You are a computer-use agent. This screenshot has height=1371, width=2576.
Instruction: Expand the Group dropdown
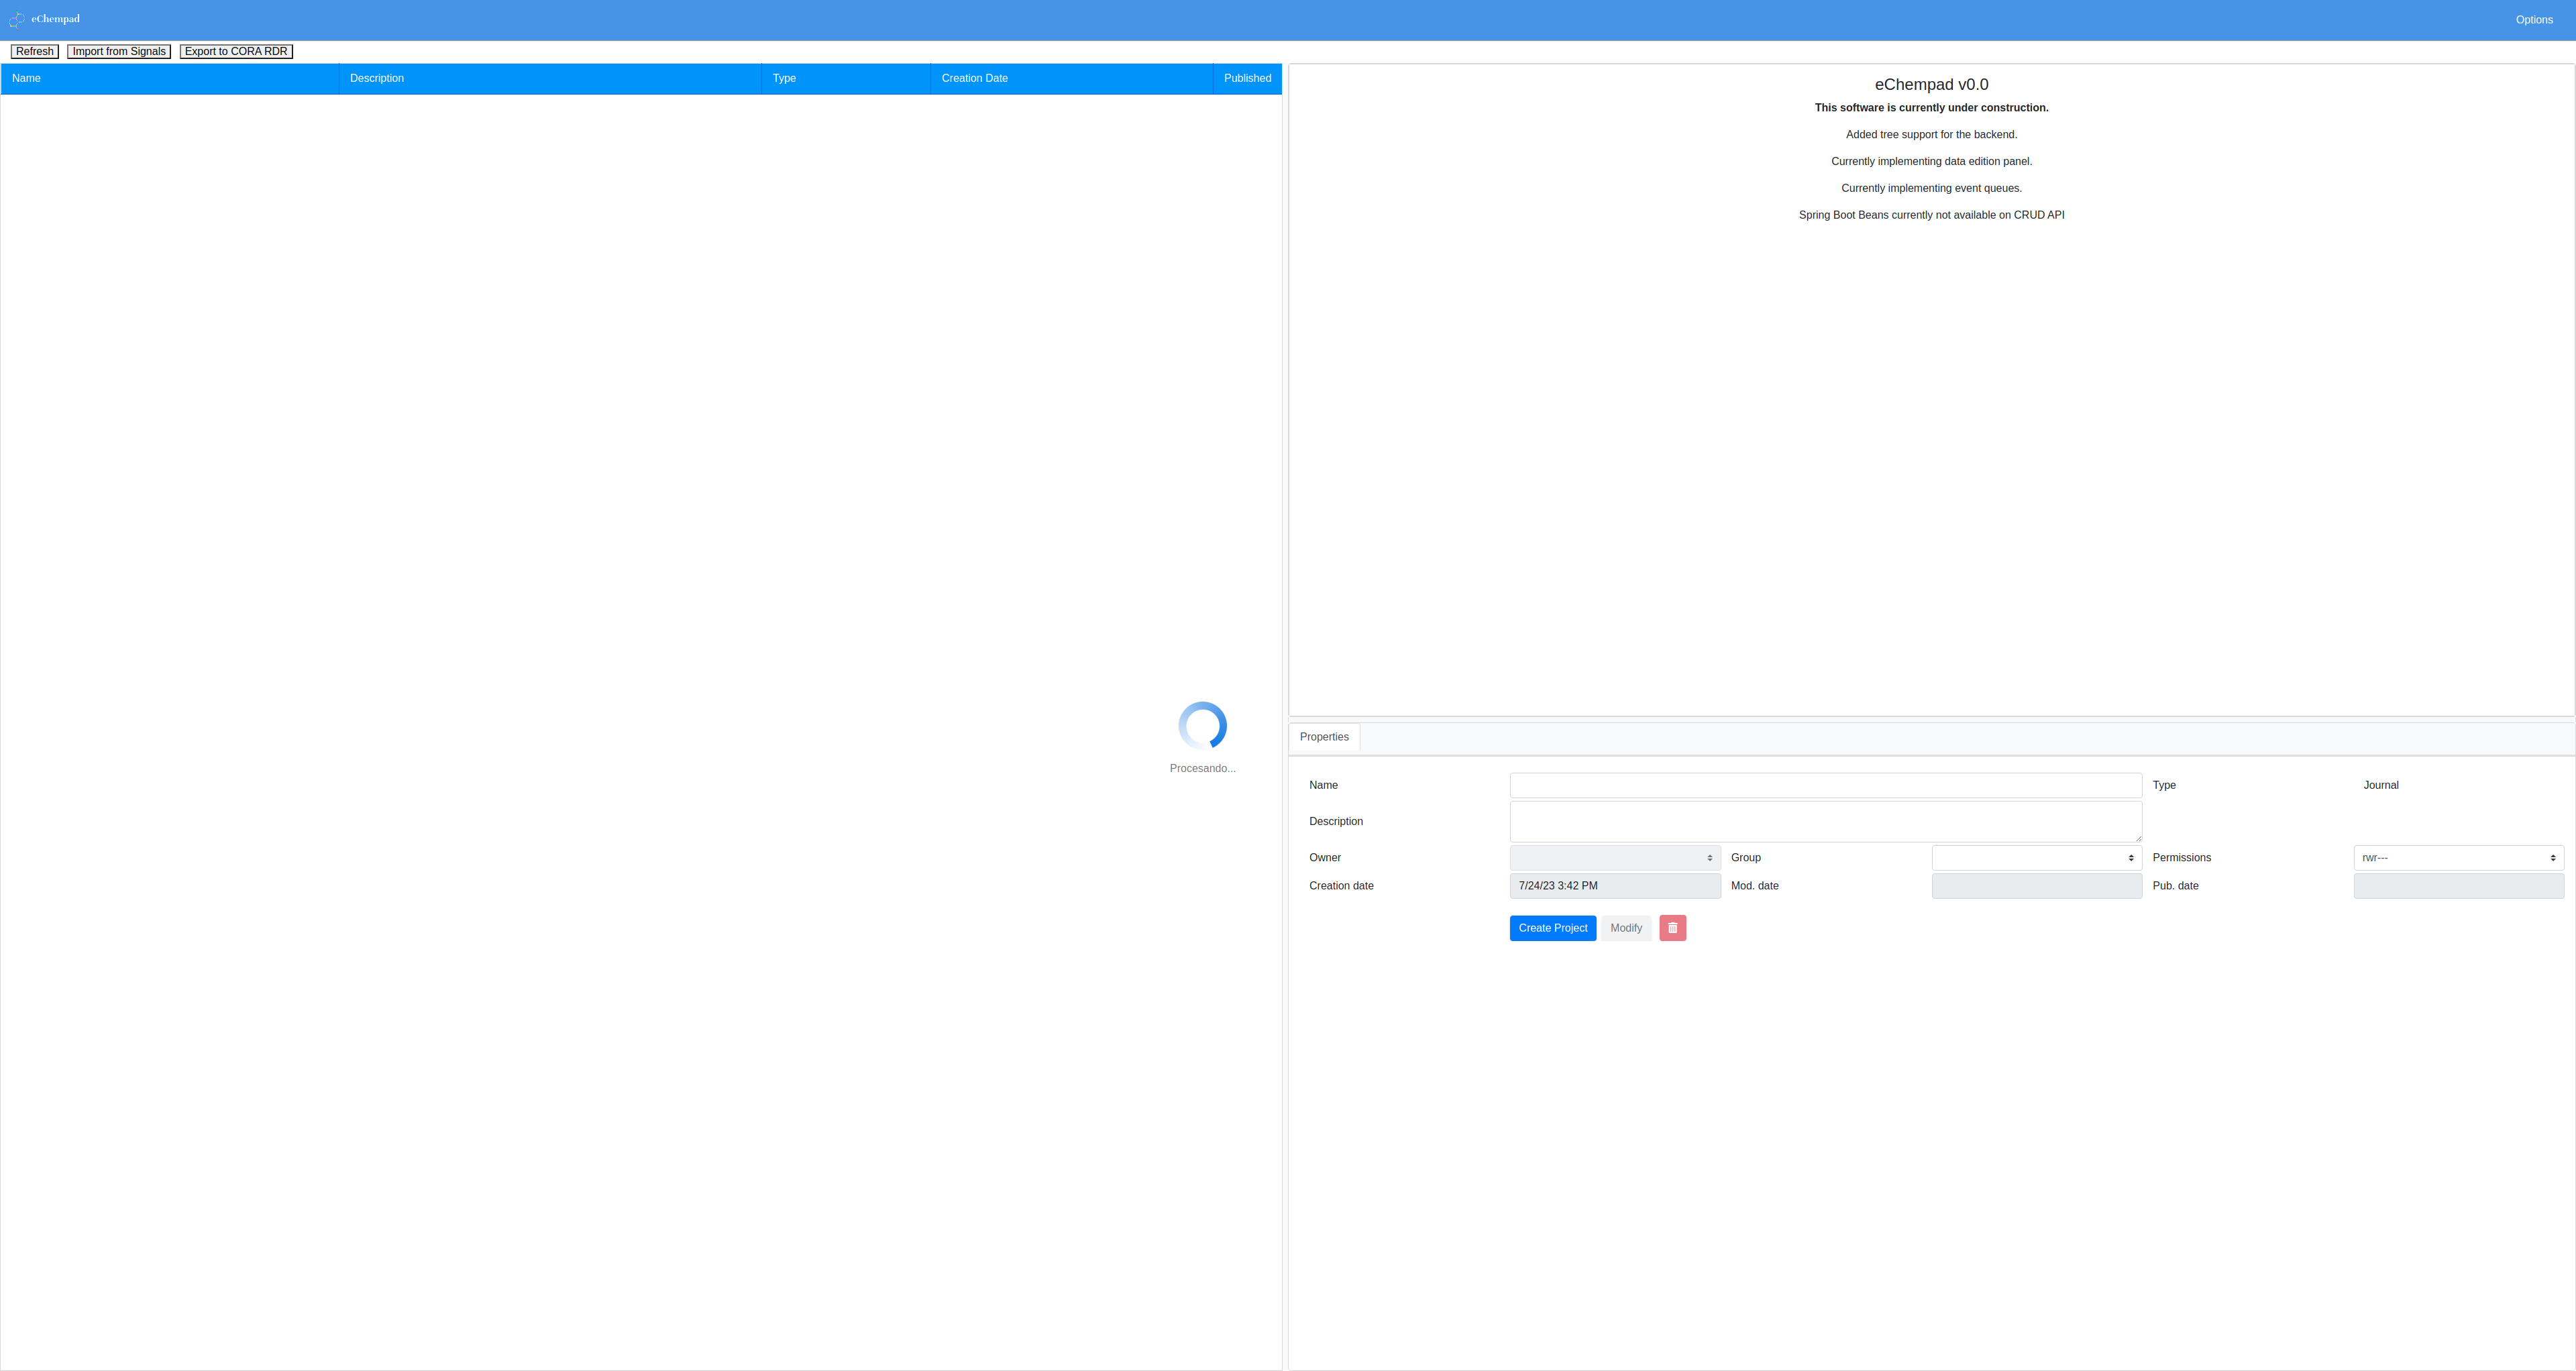pos(2036,858)
